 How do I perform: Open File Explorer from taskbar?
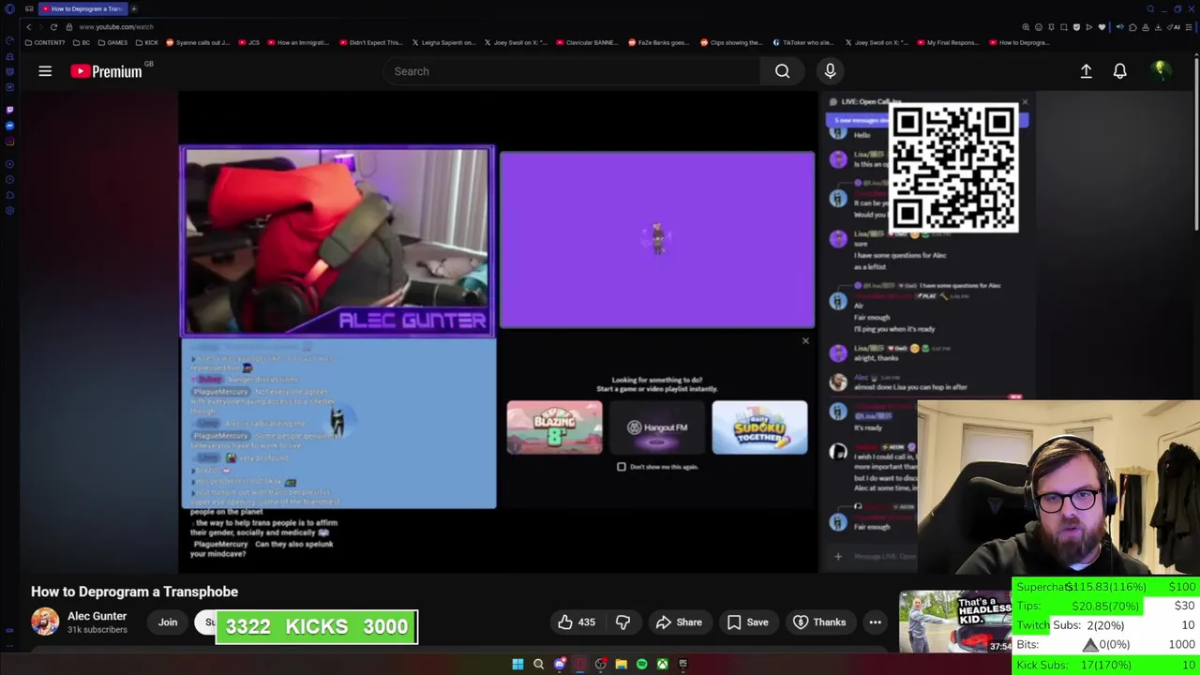pos(621,664)
